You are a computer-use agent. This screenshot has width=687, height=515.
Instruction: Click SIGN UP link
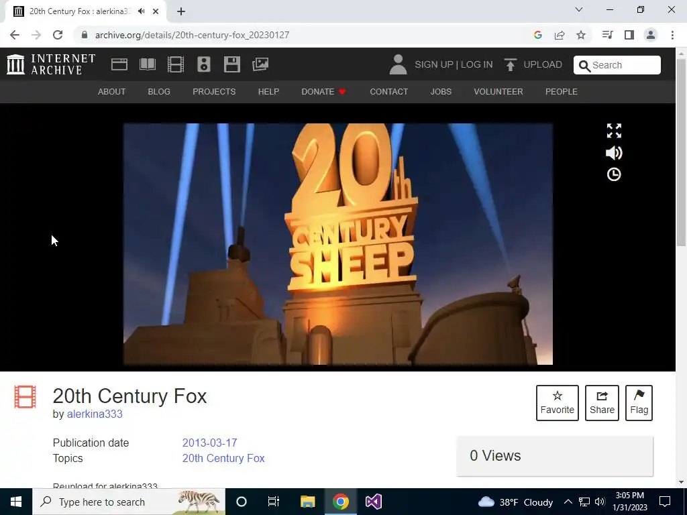click(x=434, y=65)
